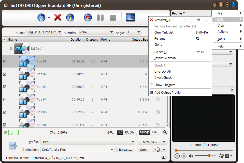Click the clock status icon for Title 05
The image size is (244, 163).
click(x=158, y=112)
